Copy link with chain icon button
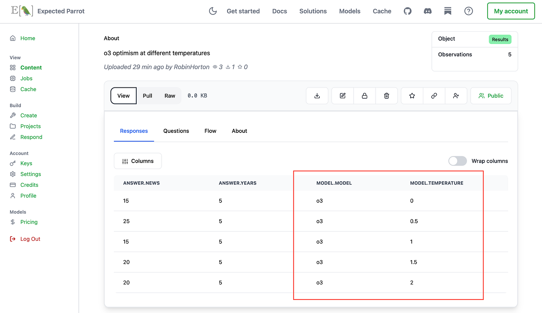This screenshot has height=313, width=542. click(434, 96)
